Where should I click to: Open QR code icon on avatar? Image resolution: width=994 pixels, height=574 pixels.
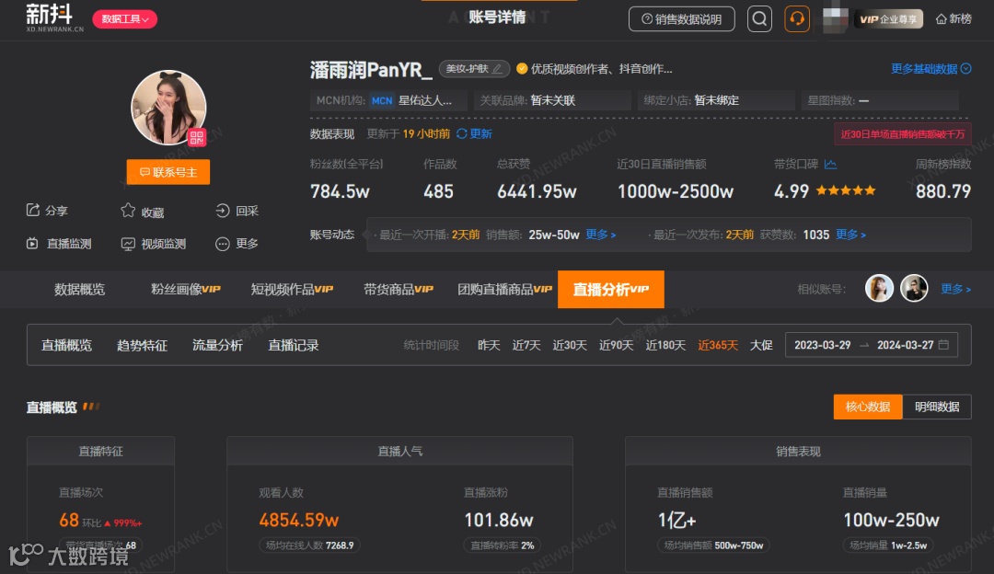click(197, 137)
